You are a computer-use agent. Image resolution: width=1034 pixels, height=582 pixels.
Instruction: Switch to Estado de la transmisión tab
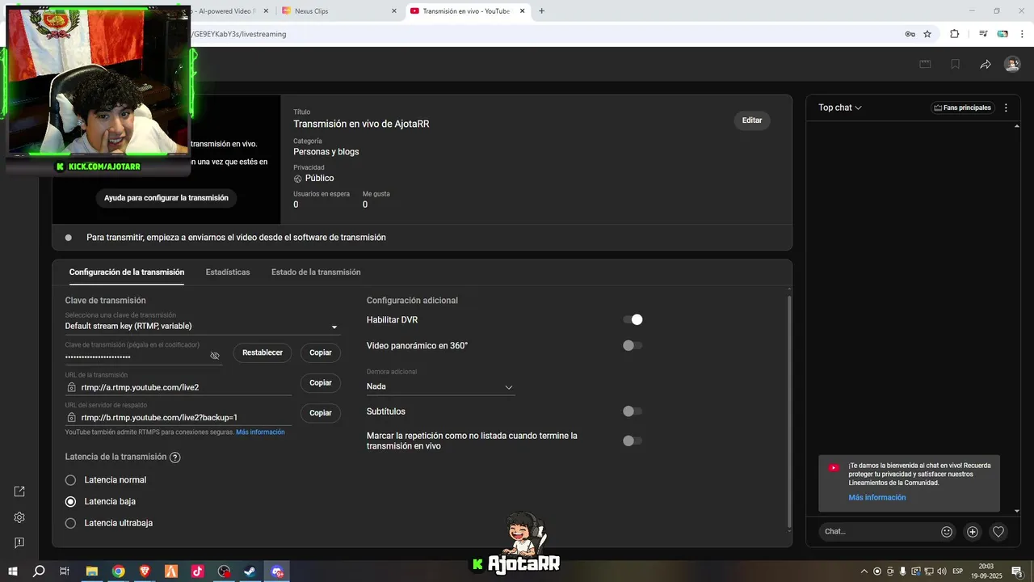[x=316, y=272]
